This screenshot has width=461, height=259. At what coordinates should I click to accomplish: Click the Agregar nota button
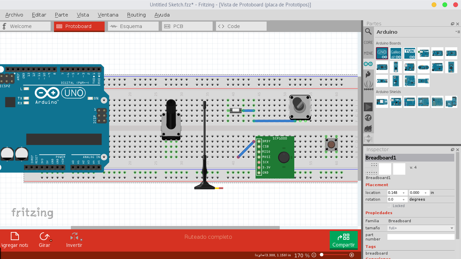point(15,240)
